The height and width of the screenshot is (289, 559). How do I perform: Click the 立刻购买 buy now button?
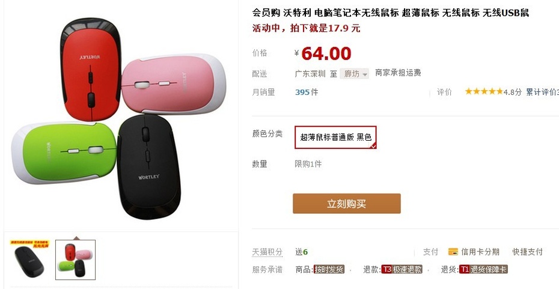[347, 204]
